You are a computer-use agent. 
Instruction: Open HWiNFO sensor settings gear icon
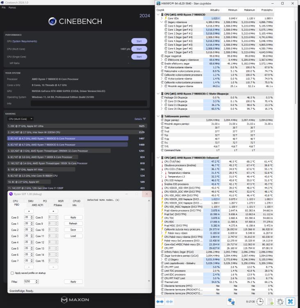281,301
